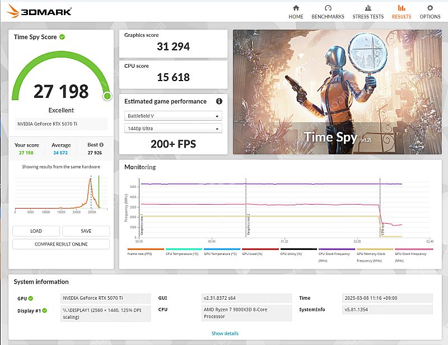
Task: Click the SAVE button
Action: point(86,231)
